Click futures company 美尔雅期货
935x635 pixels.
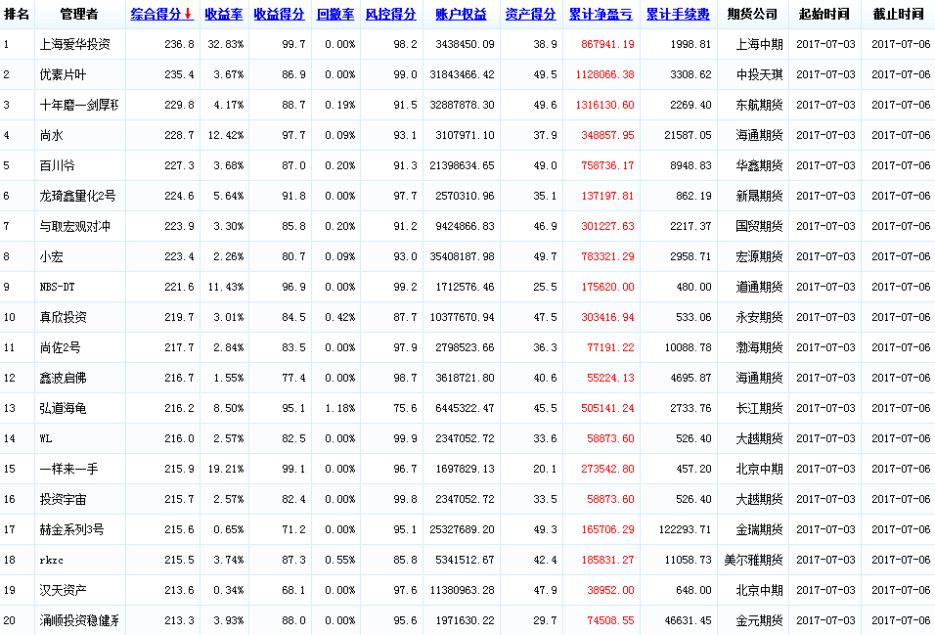(x=753, y=560)
